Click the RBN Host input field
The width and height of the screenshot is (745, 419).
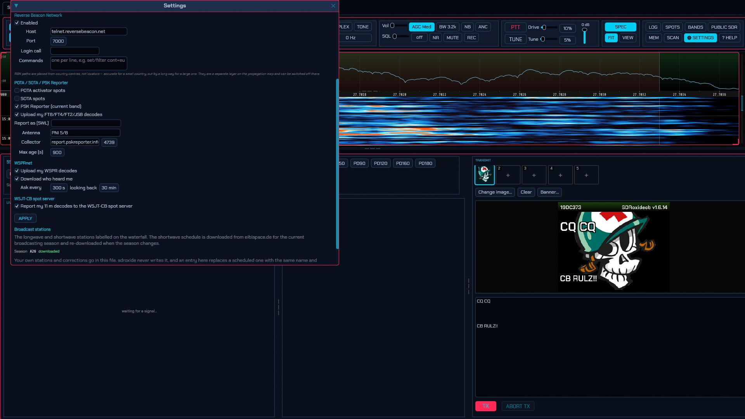[x=88, y=31]
